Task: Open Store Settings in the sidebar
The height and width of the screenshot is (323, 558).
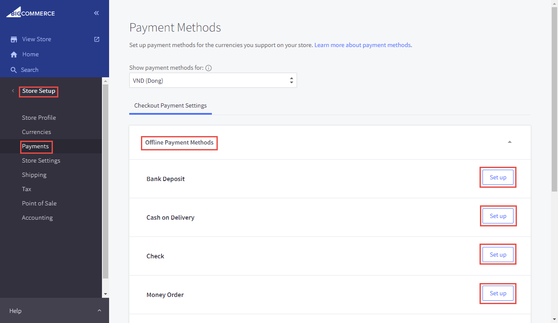Action: (x=41, y=160)
